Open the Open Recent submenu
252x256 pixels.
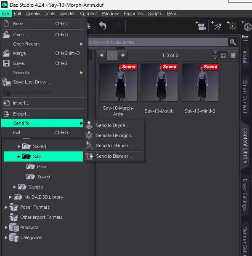(43, 44)
